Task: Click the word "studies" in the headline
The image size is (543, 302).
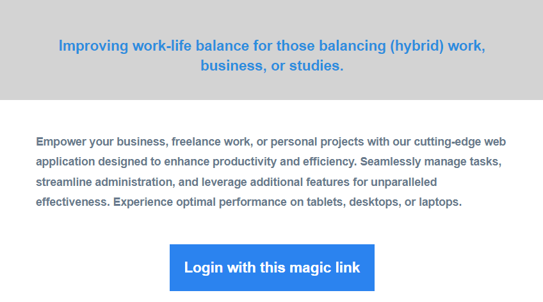Action: pos(314,66)
